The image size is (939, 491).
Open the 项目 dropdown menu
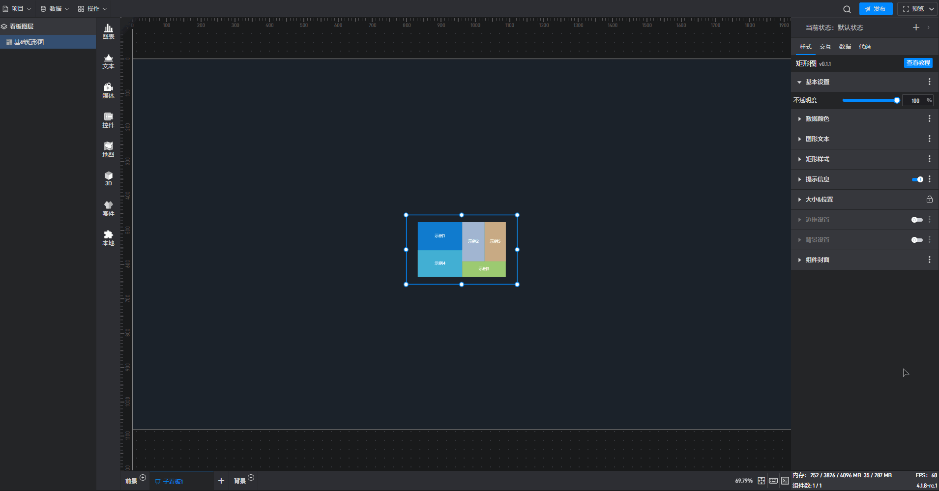pyautogui.click(x=17, y=9)
